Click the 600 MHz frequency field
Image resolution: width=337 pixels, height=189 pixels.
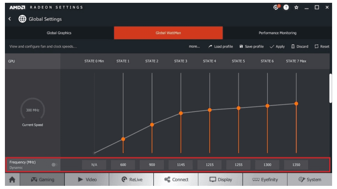123,164
